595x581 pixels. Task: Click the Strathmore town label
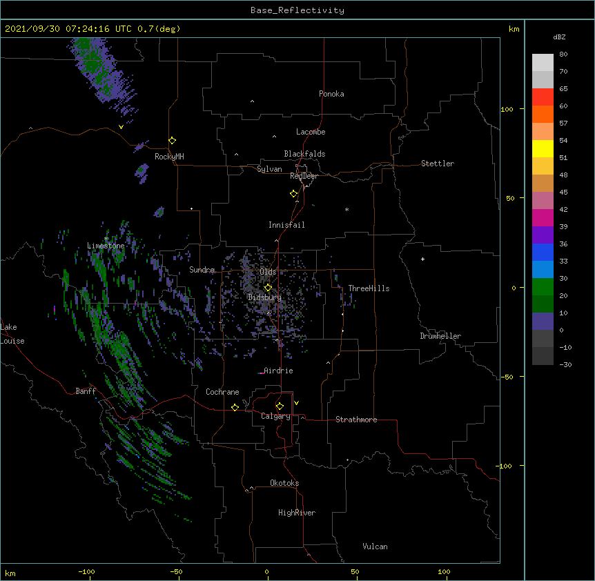(x=356, y=420)
